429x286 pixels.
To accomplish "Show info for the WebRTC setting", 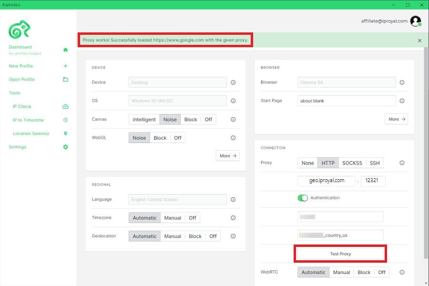I will [x=402, y=272].
